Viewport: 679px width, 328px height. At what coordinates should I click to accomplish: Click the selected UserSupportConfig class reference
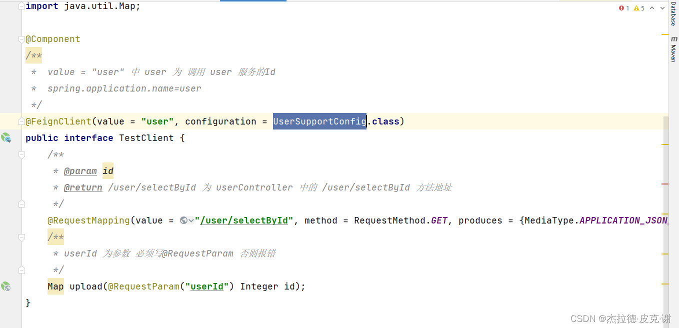(x=319, y=121)
